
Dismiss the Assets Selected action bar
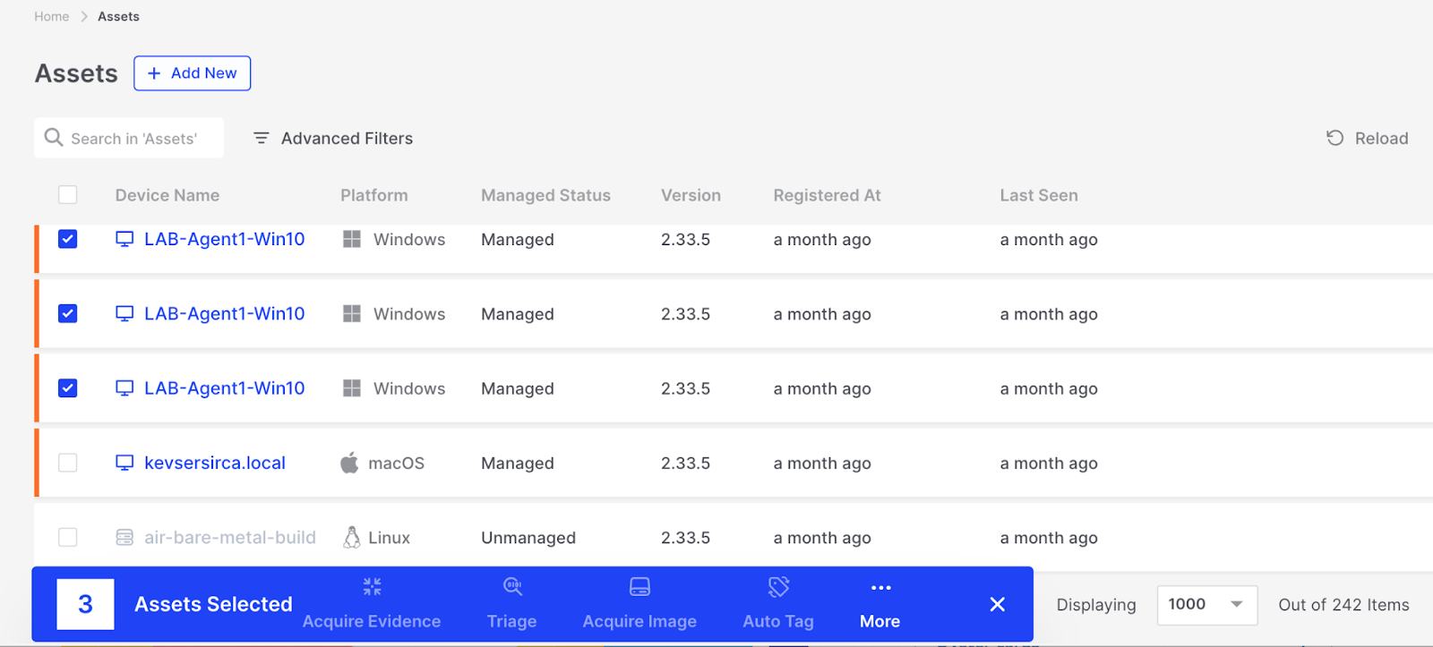tap(997, 605)
